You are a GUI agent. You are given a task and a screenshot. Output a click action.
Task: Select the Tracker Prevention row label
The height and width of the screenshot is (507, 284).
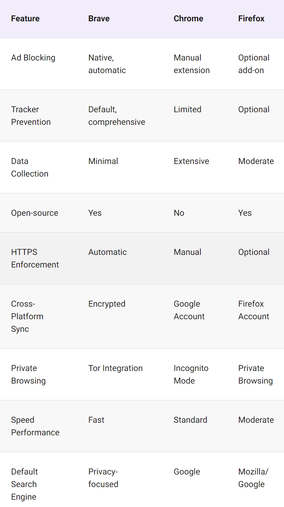coord(31,116)
